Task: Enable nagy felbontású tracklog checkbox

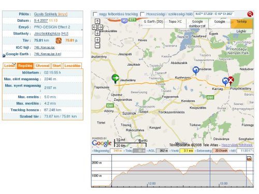Action: 95,14
